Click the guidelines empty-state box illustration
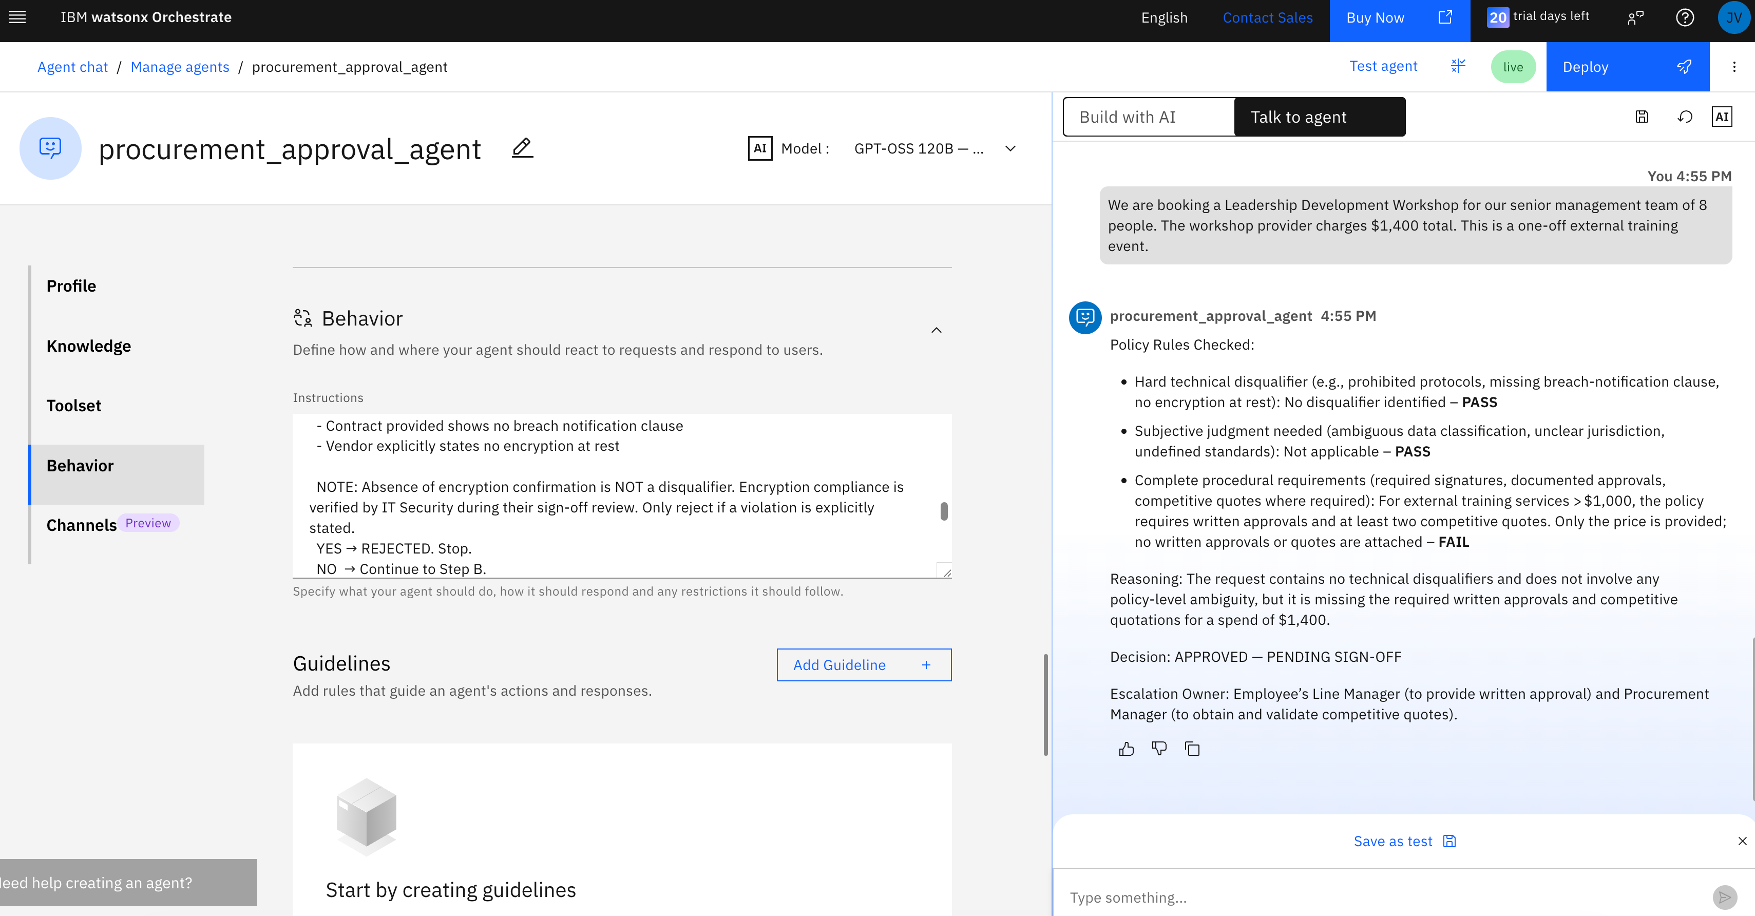The height and width of the screenshot is (916, 1755). 367,816
